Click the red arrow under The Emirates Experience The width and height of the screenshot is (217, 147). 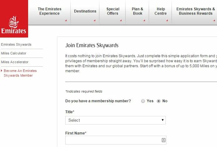[x=66, y=21]
